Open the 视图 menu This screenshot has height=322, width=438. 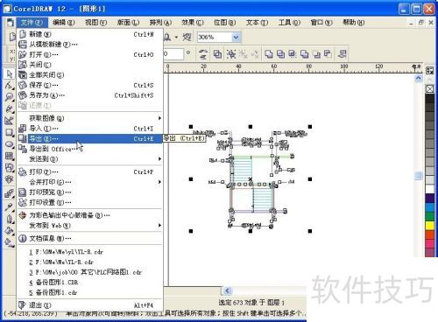[x=95, y=23]
